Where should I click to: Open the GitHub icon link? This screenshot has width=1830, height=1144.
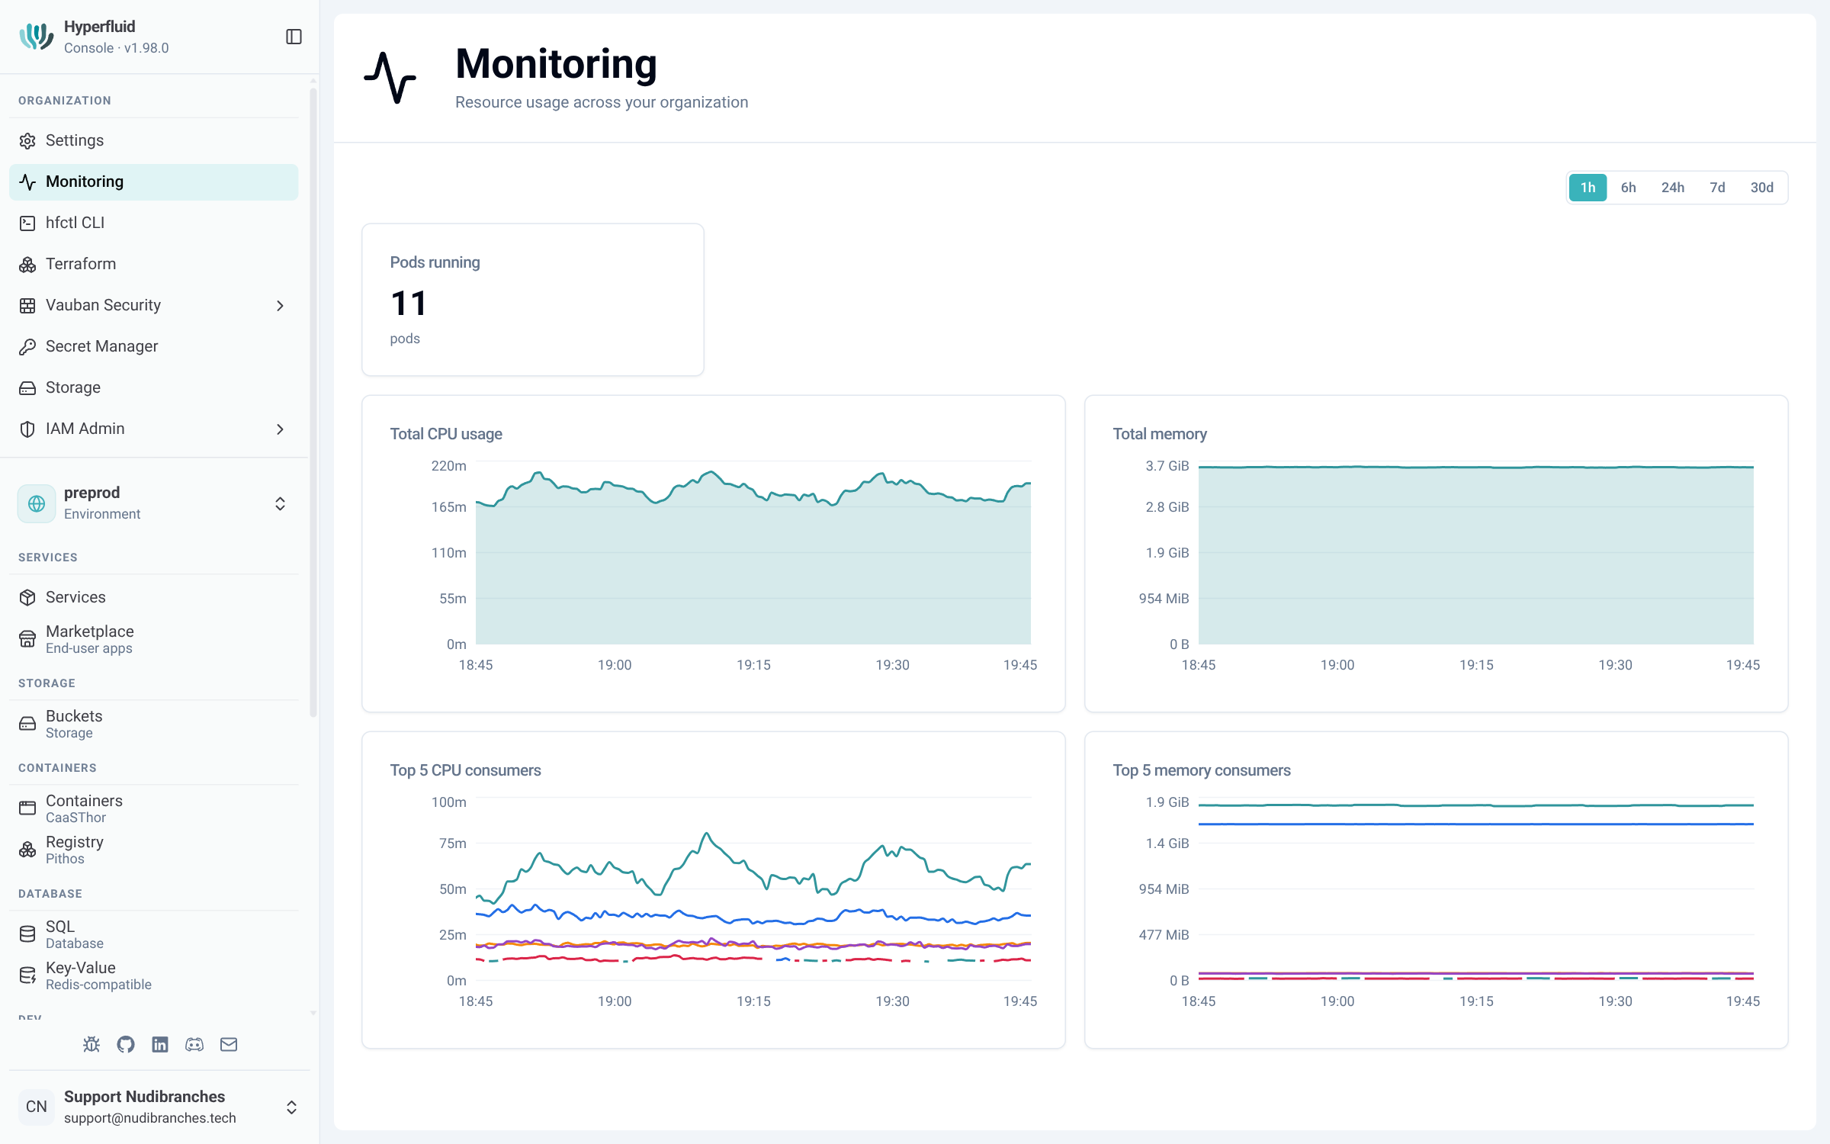pos(126,1044)
